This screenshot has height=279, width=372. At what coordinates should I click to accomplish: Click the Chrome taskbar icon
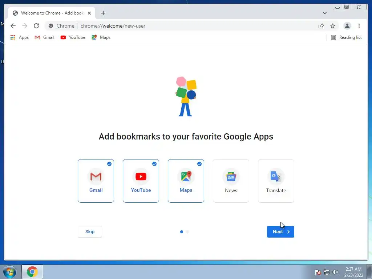point(32,272)
